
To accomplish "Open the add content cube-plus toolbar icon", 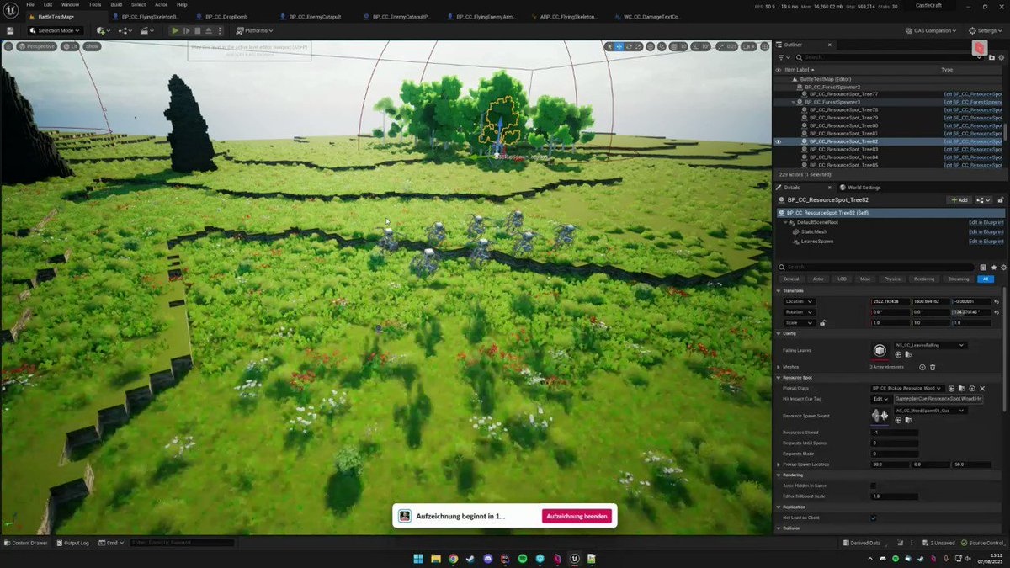I will click(103, 30).
